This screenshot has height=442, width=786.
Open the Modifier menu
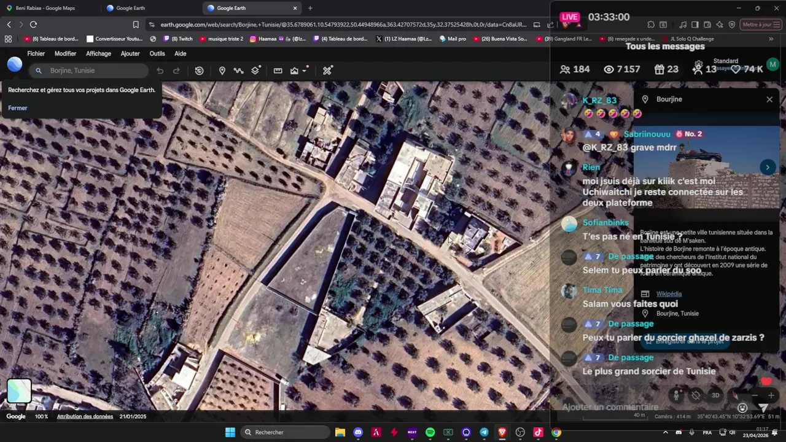coord(65,53)
